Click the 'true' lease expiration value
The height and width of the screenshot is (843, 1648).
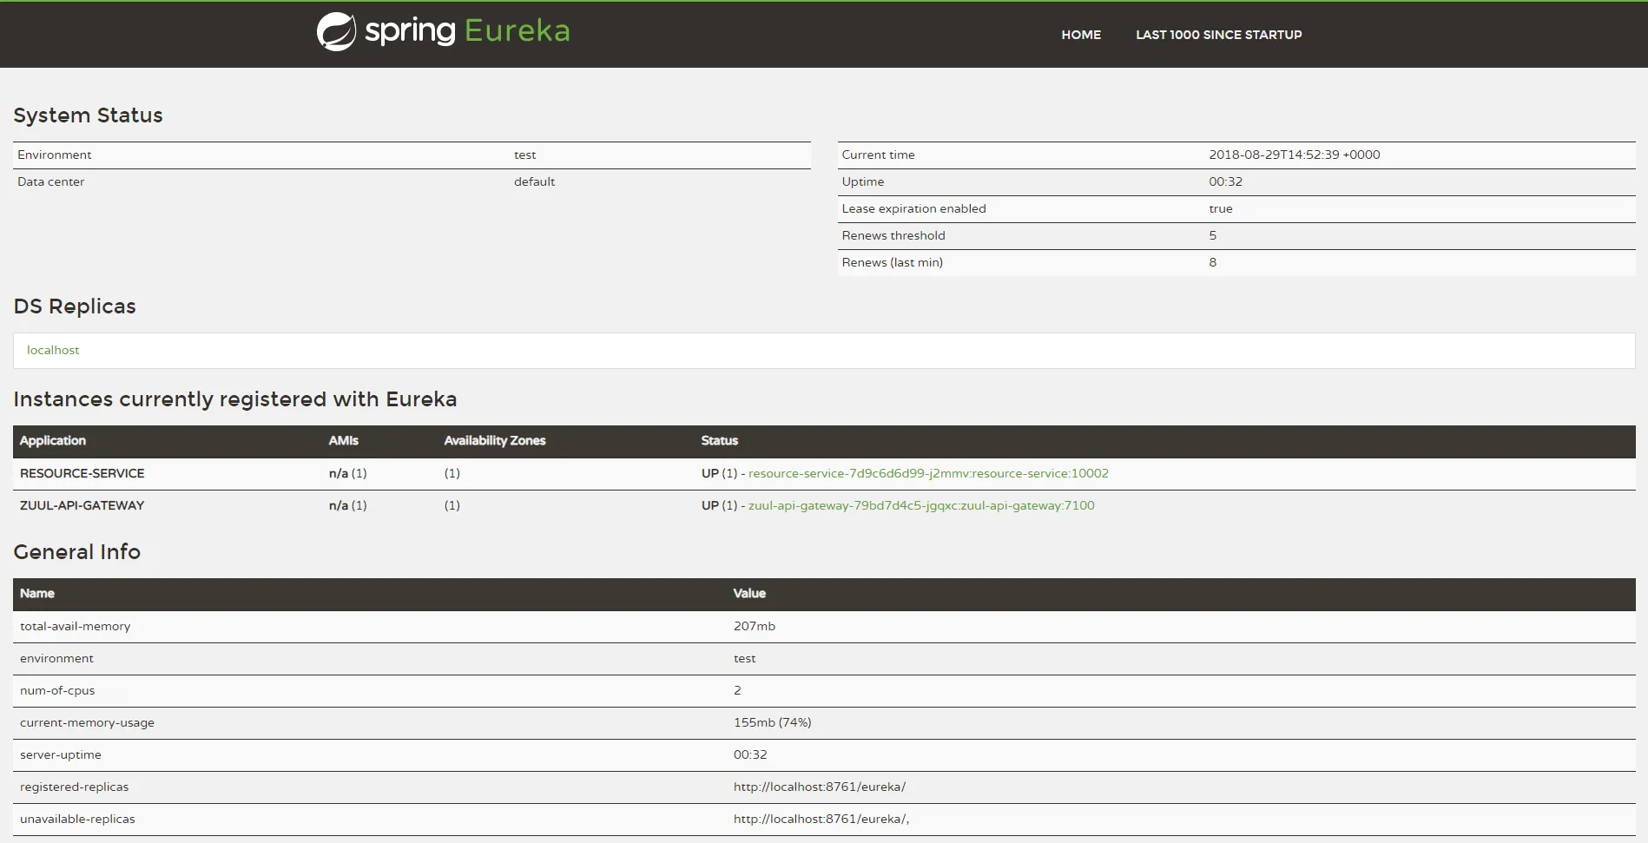(x=1221, y=208)
